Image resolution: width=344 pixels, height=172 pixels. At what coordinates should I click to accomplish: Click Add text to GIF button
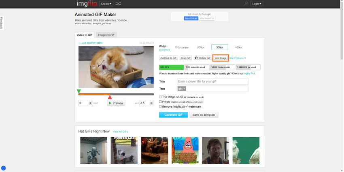pos(168,58)
